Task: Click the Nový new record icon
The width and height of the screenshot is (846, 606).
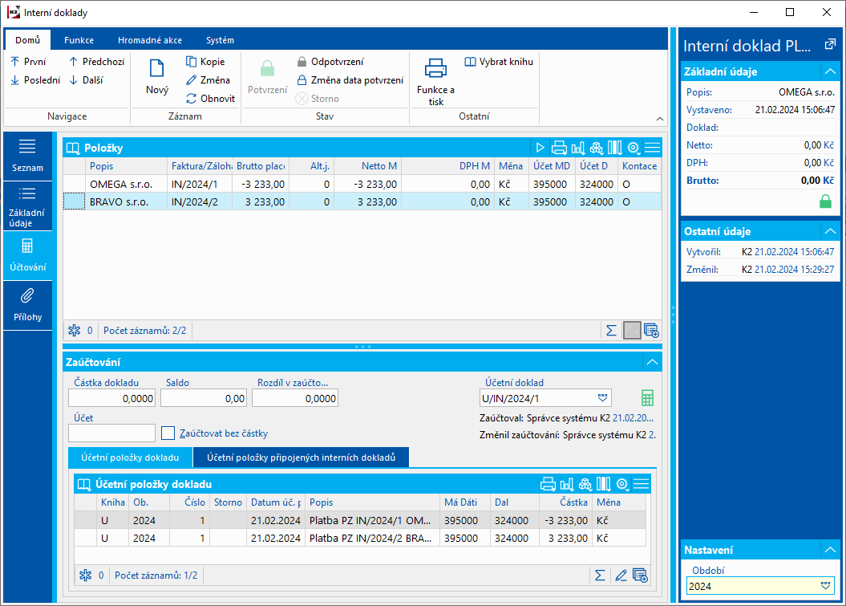Action: pyautogui.click(x=157, y=70)
